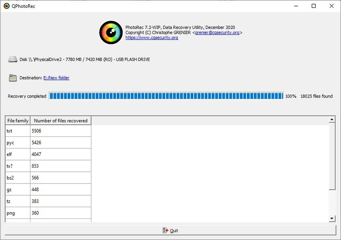Click the scrollbar up arrow

coord(332,119)
